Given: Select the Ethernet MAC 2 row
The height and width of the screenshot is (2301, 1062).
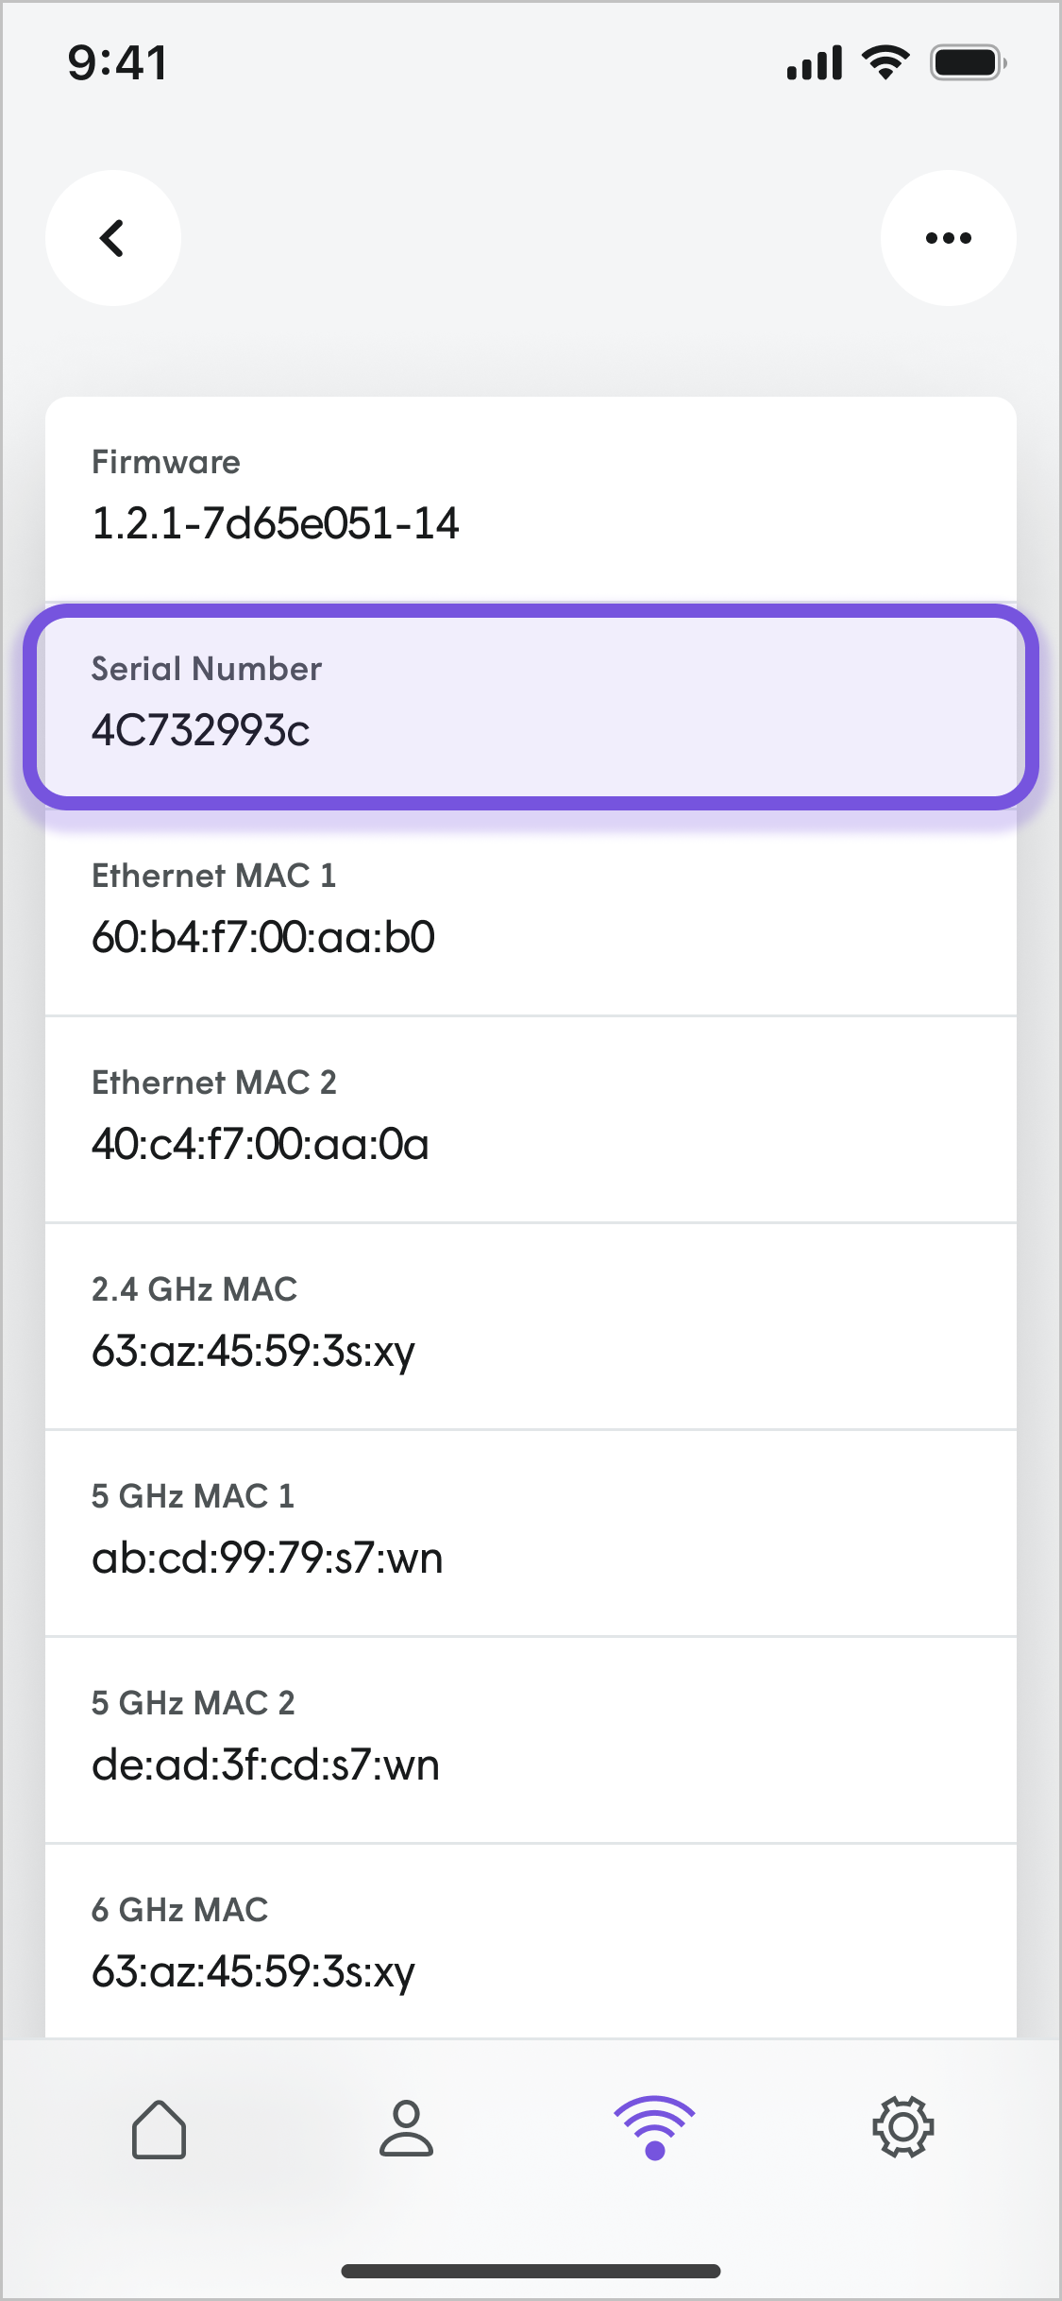Looking at the screenshot, I should tap(531, 1119).
